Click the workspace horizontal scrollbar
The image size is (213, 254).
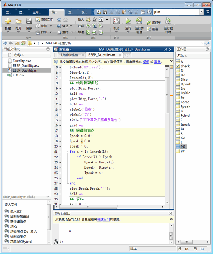186,242
